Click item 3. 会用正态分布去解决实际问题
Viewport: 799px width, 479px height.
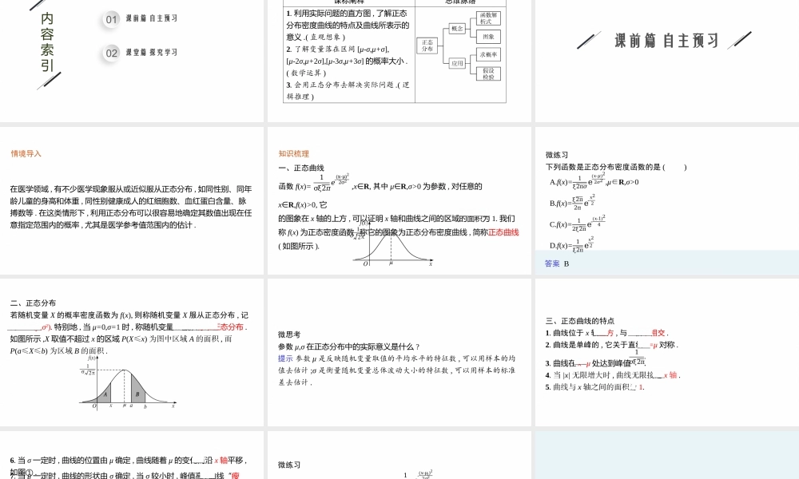click(x=348, y=90)
